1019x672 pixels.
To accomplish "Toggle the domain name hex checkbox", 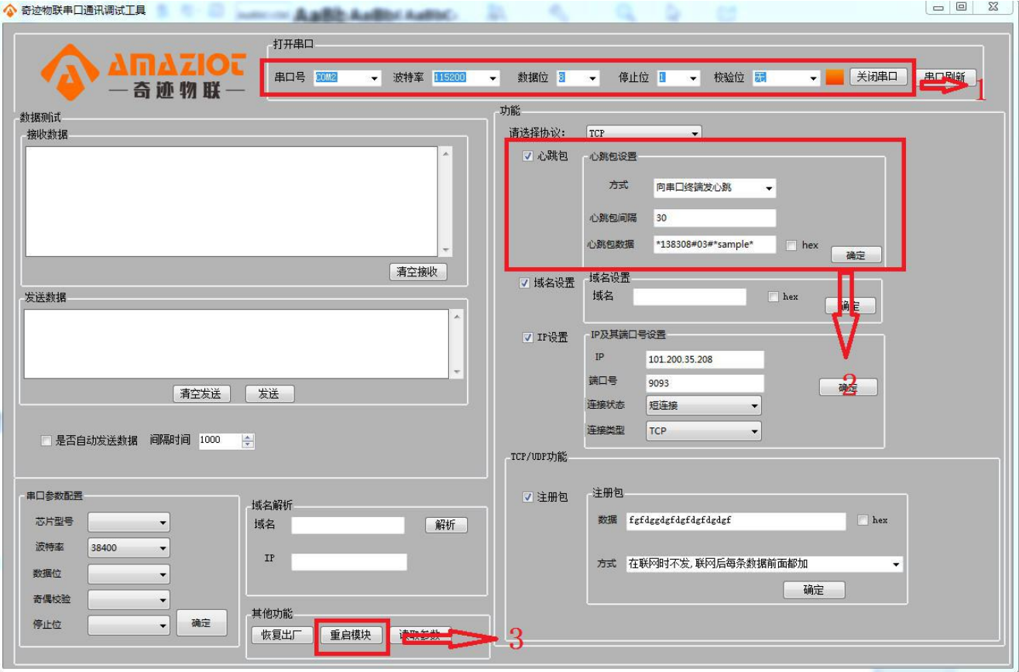I will pyautogui.click(x=773, y=297).
